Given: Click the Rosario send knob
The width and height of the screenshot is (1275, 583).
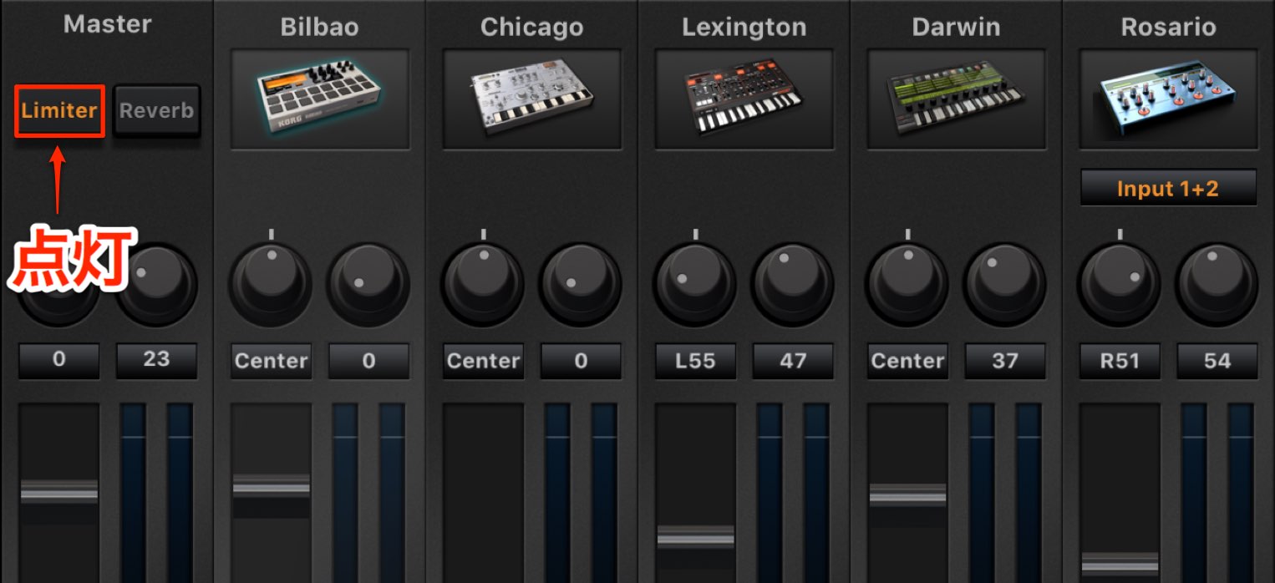Looking at the screenshot, I should pyautogui.click(x=1217, y=283).
